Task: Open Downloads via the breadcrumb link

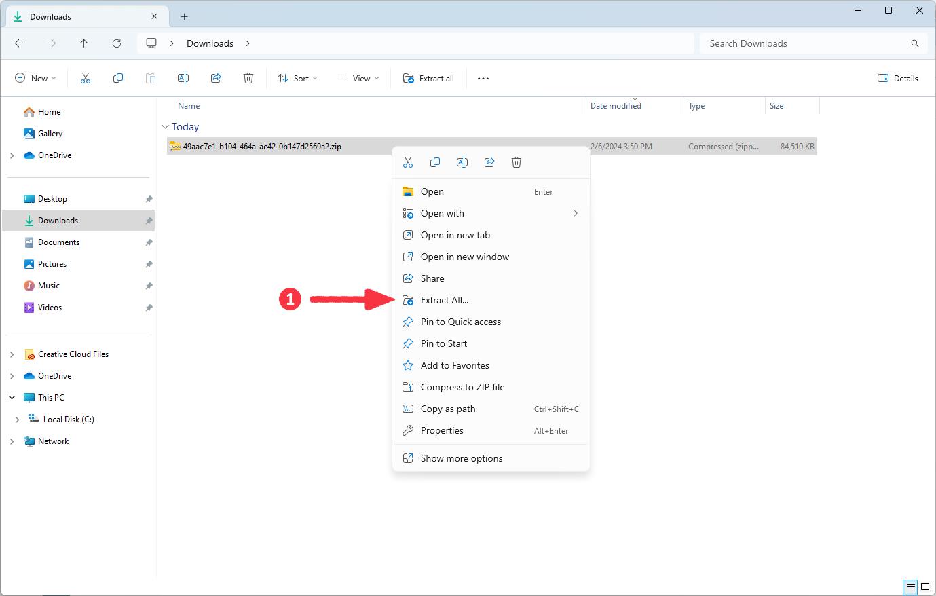Action: point(210,43)
